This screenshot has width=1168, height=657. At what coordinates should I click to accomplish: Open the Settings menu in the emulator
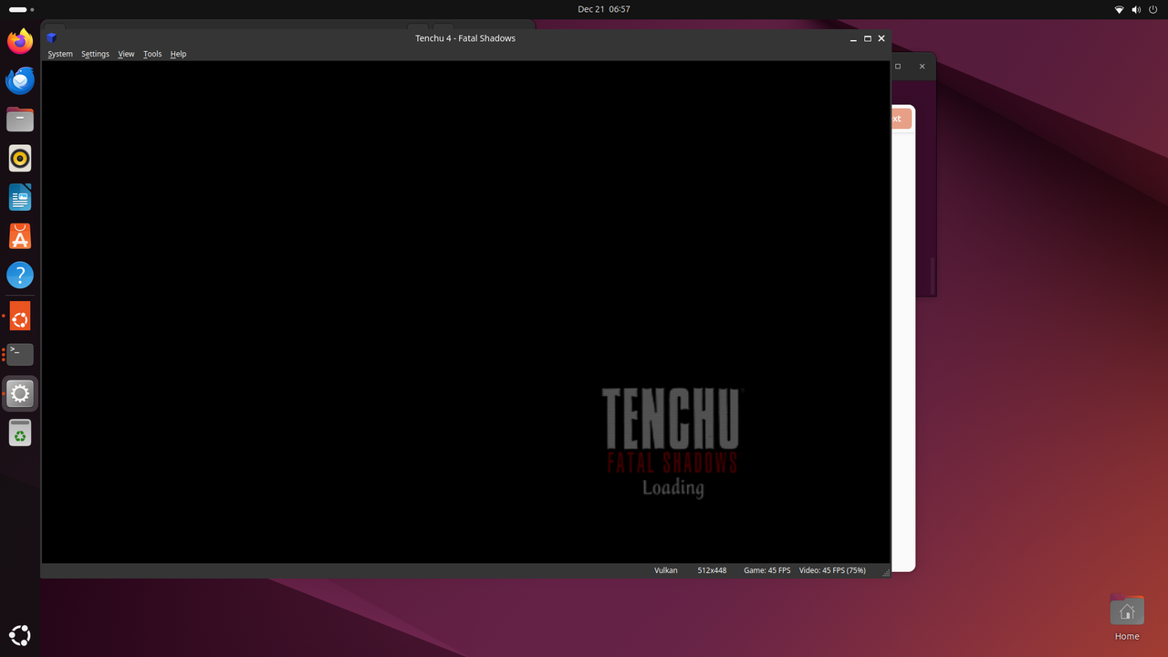click(x=95, y=54)
